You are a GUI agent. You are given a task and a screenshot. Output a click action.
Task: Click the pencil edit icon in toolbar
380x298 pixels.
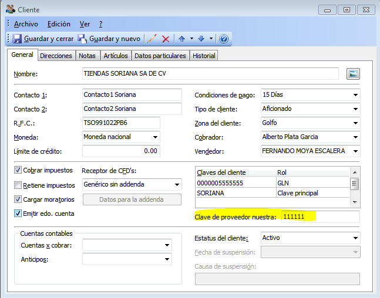152,39
